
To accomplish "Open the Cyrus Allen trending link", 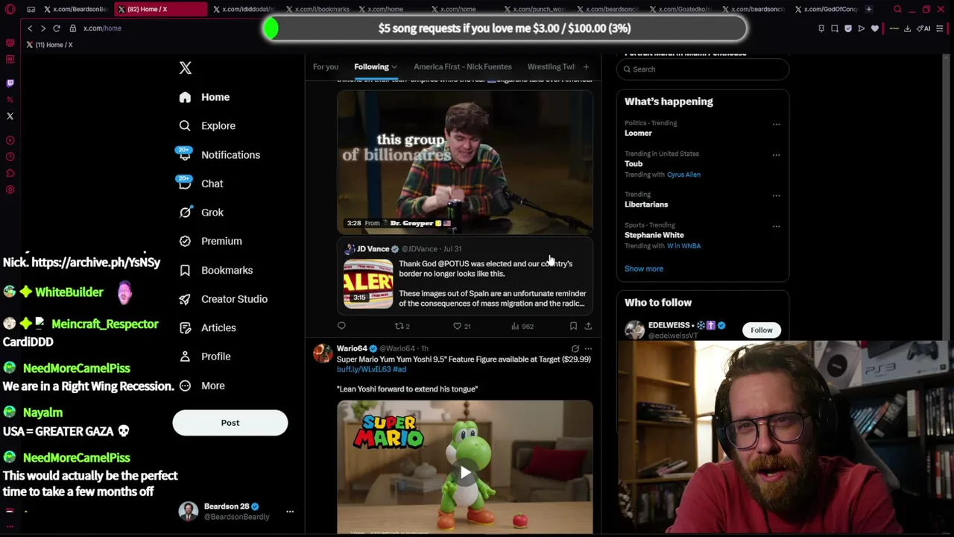I will point(683,175).
